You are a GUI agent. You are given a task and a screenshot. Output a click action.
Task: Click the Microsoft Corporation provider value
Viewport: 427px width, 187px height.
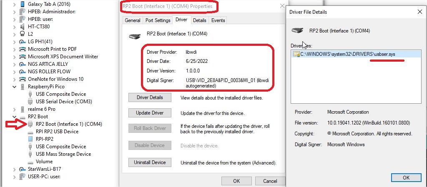[x=348, y=112]
